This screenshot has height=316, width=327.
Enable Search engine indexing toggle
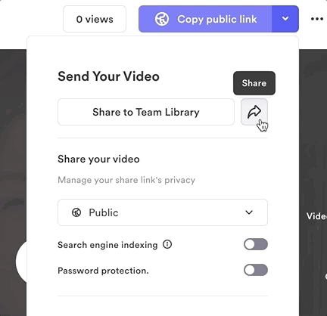256,244
